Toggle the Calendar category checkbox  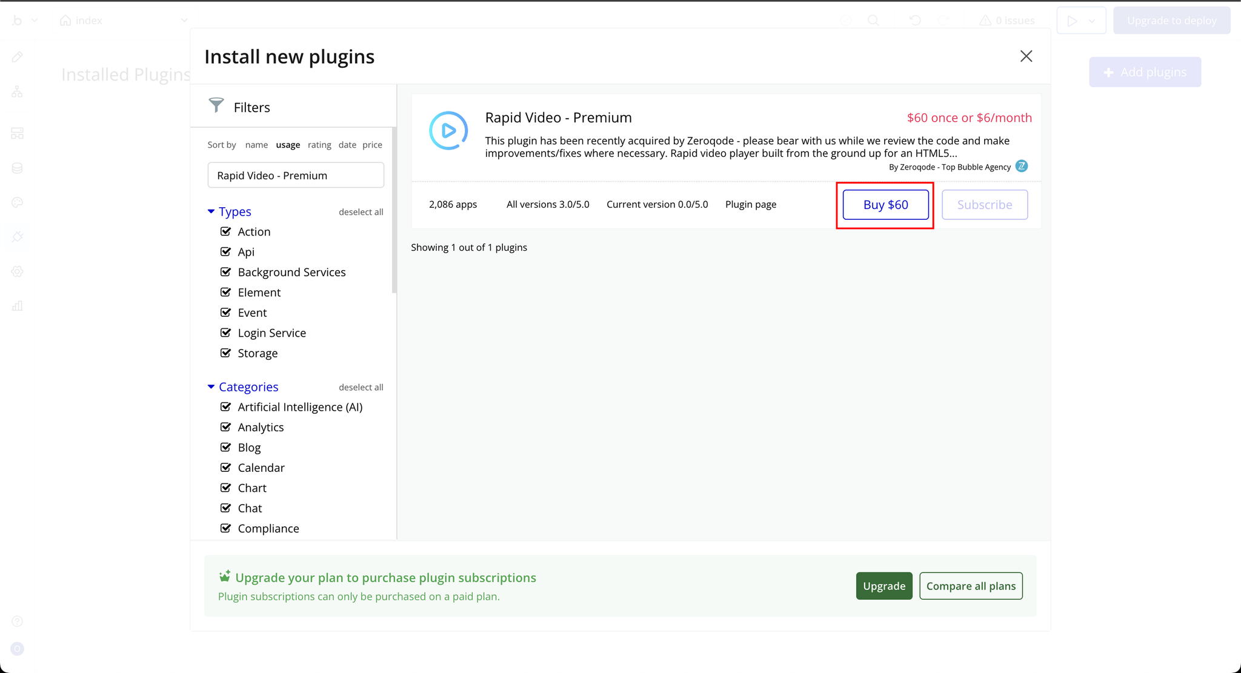tap(225, 467)
